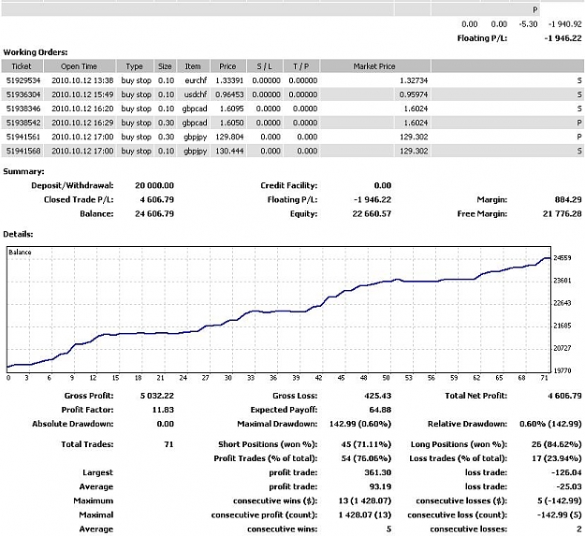Click Expected Payoff value 64.88
The height and width of the screenshot is (536, 585).
pyautogui.click(x=380, y=410)
